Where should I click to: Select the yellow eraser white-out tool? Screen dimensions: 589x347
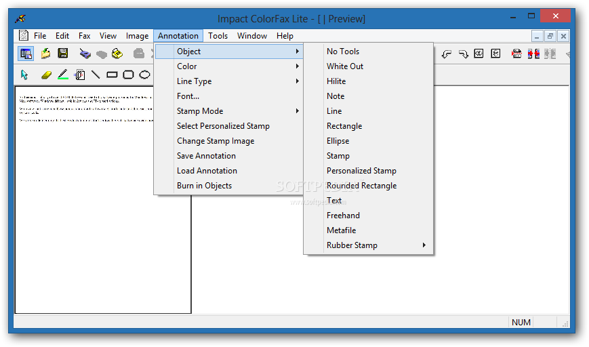[46, 75]
